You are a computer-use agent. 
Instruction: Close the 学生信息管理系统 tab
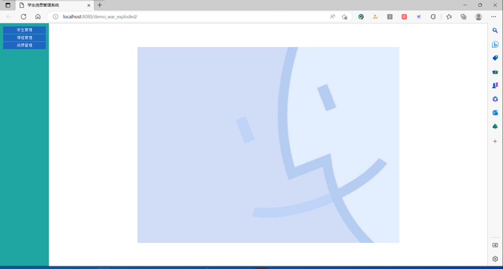click(88, 5)
